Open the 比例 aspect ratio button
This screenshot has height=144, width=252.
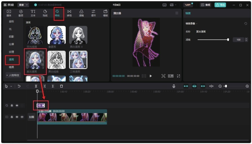[x=171, y=76]
